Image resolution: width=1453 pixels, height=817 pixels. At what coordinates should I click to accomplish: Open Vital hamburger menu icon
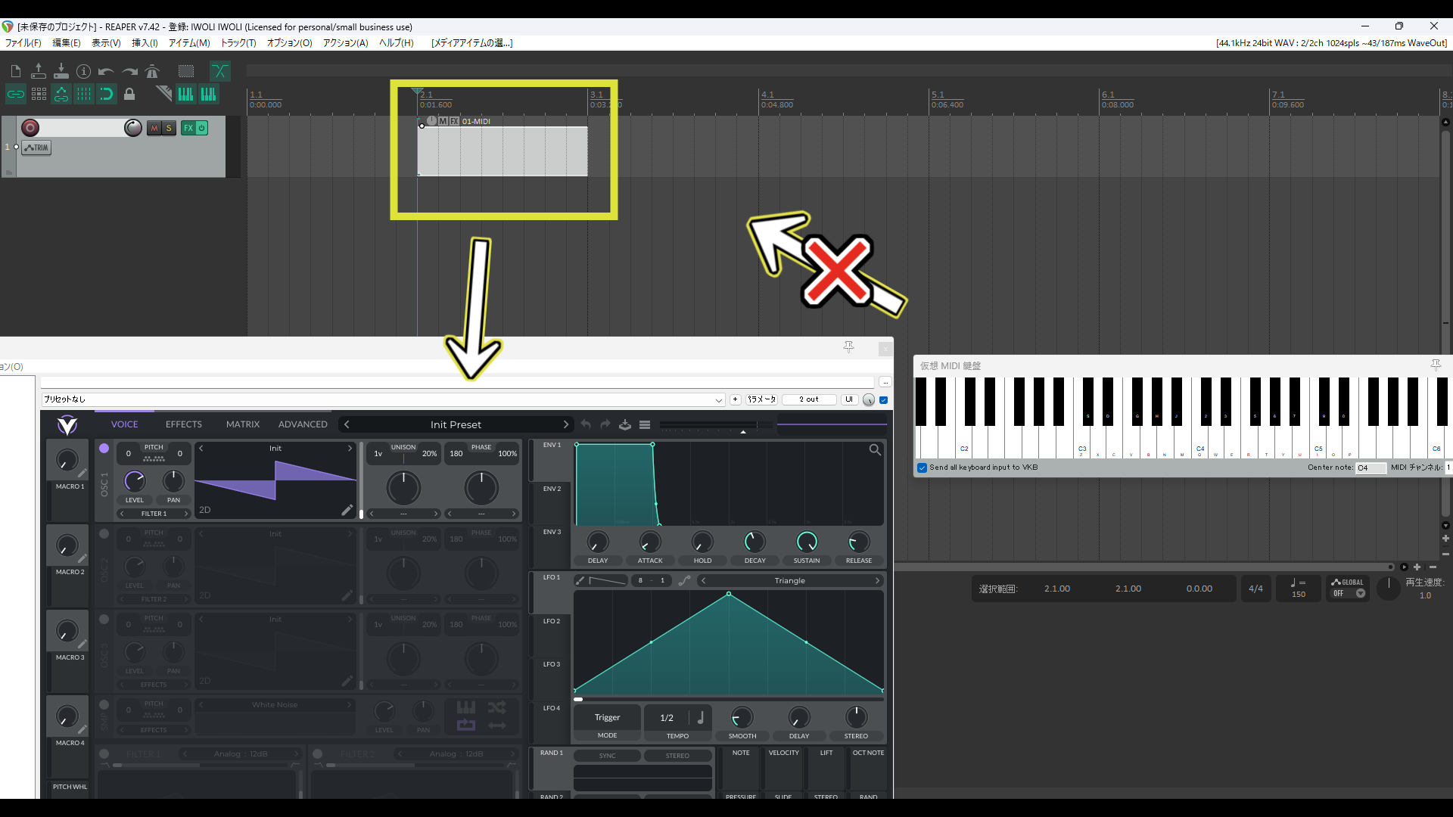pyautogui.click(x=645, y=425)
